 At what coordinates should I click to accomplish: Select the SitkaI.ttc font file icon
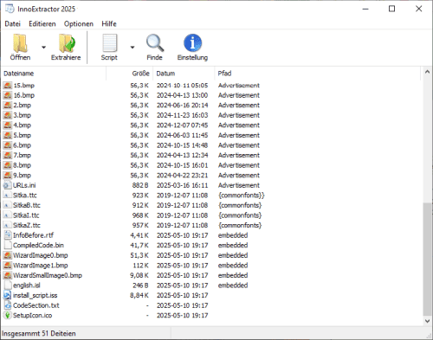click(8, 215)
